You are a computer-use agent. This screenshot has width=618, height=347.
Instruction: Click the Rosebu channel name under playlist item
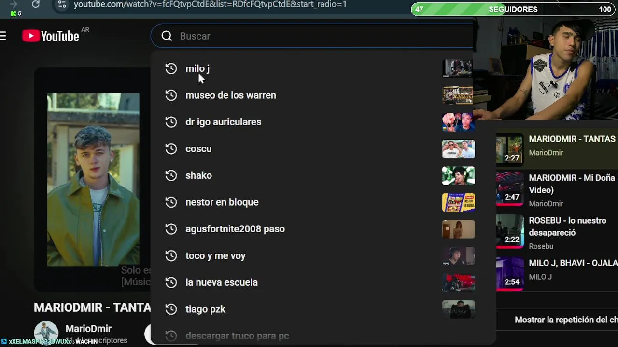tap(541, 246)
